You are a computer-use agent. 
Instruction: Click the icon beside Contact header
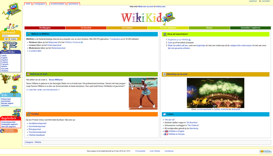(164, 114)
